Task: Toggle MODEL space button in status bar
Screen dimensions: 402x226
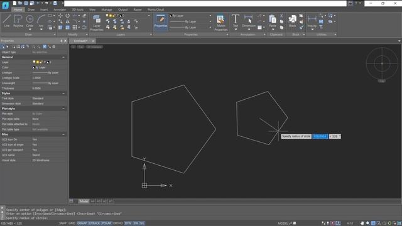Action: tap(283, 223)
